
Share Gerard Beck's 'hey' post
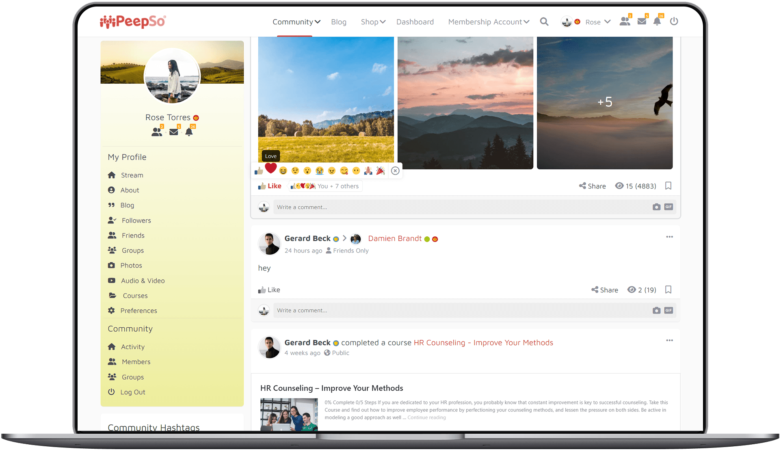605,290
